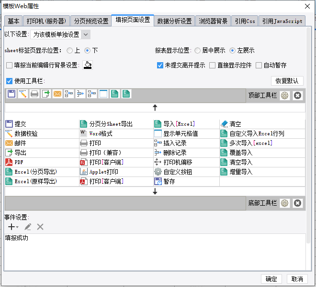Move item down to bottom toolbar arrow
This screenshot has height=287, width=316.
point(155,191)
